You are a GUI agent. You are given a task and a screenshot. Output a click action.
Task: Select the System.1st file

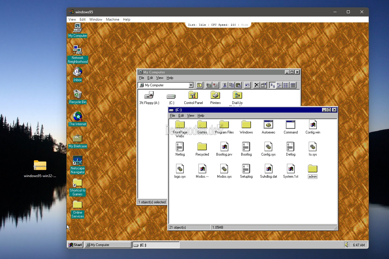coord(290,171)
